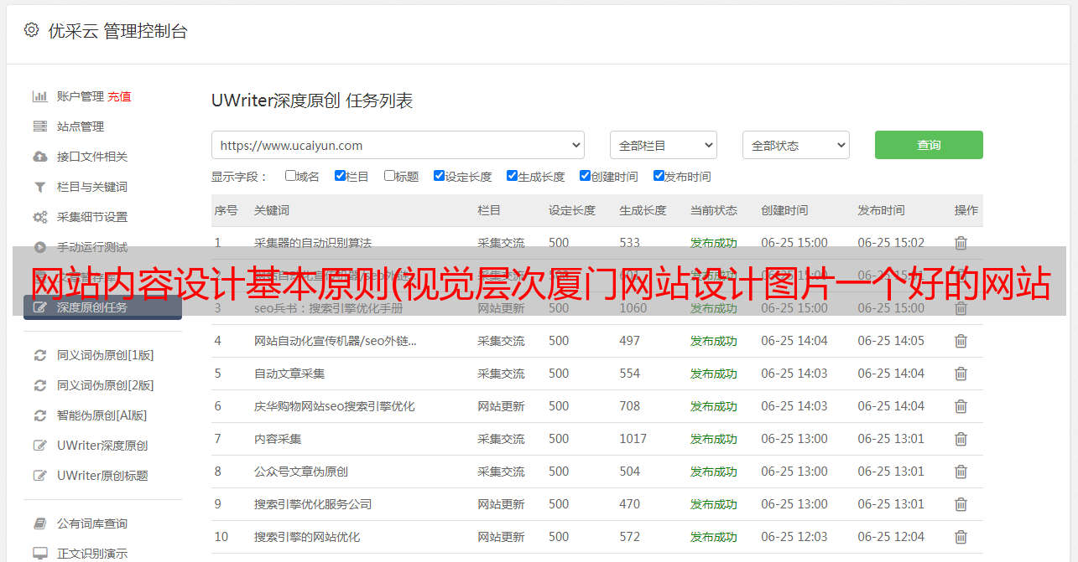Enable the 域名 display field checkbox
The image size is (1078, 562).
point(290,176)
